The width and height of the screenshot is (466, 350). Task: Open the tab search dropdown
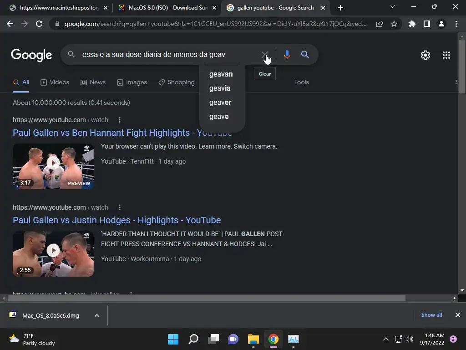[393, 6]
